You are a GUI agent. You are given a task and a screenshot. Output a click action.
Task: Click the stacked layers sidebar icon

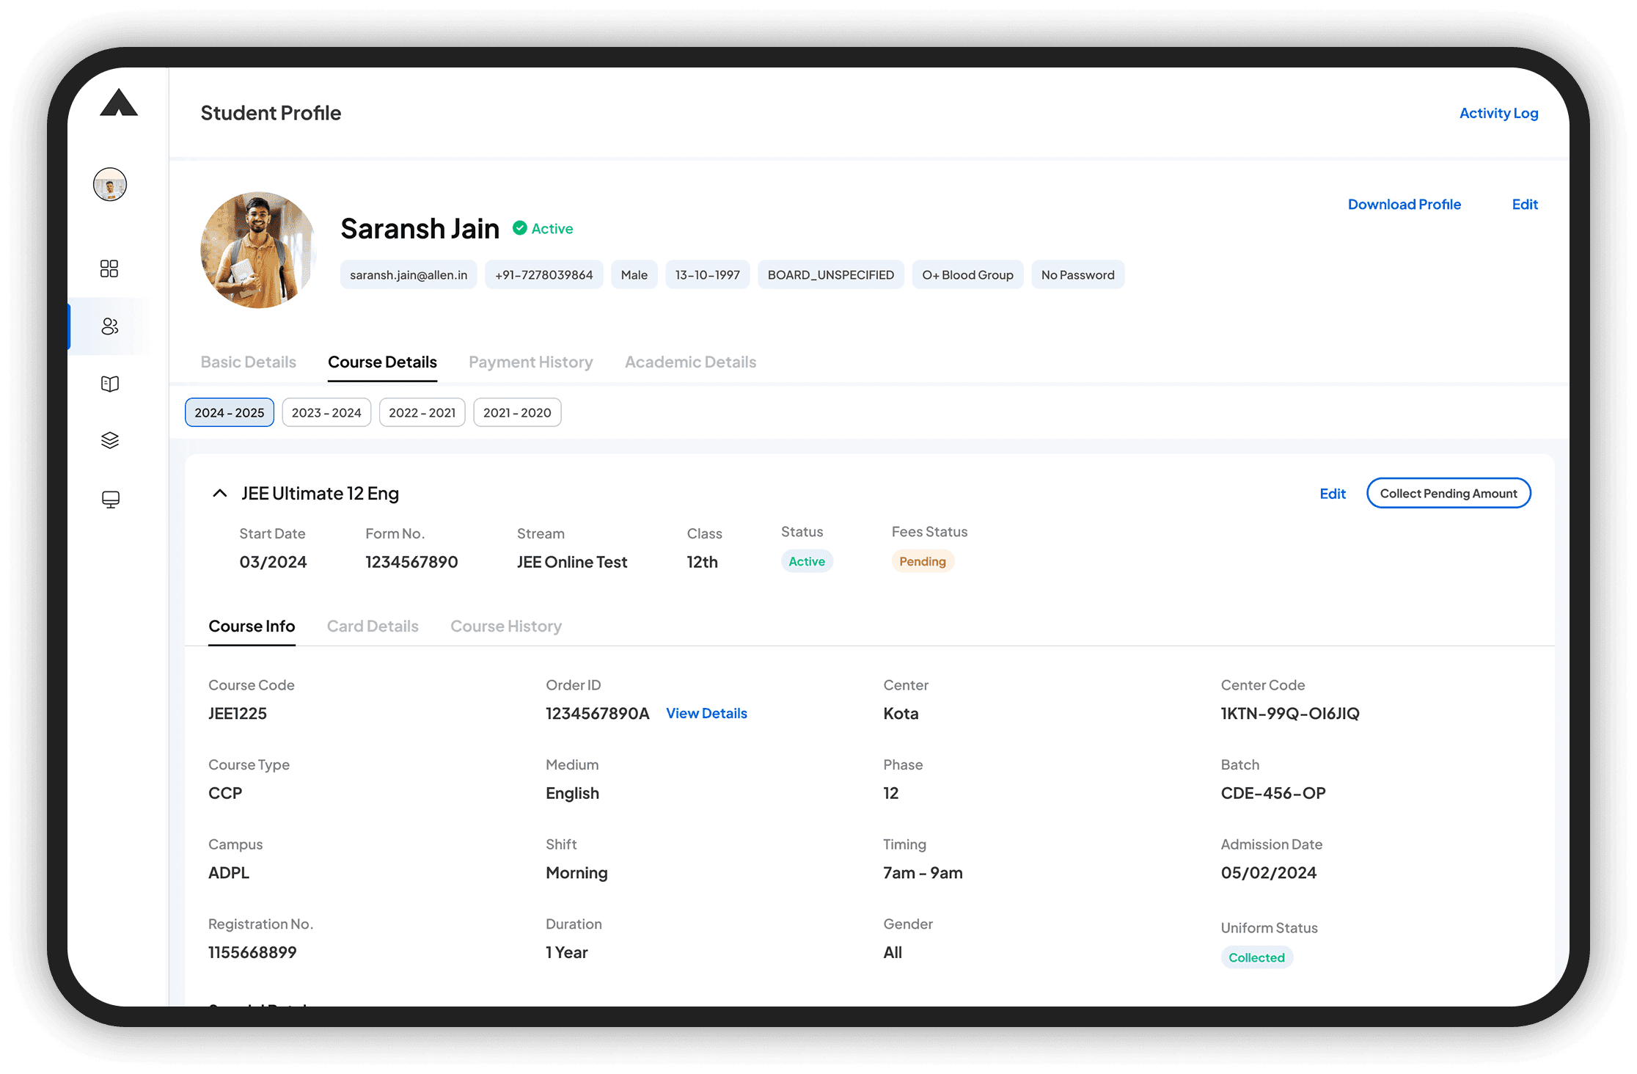[110, 440]
